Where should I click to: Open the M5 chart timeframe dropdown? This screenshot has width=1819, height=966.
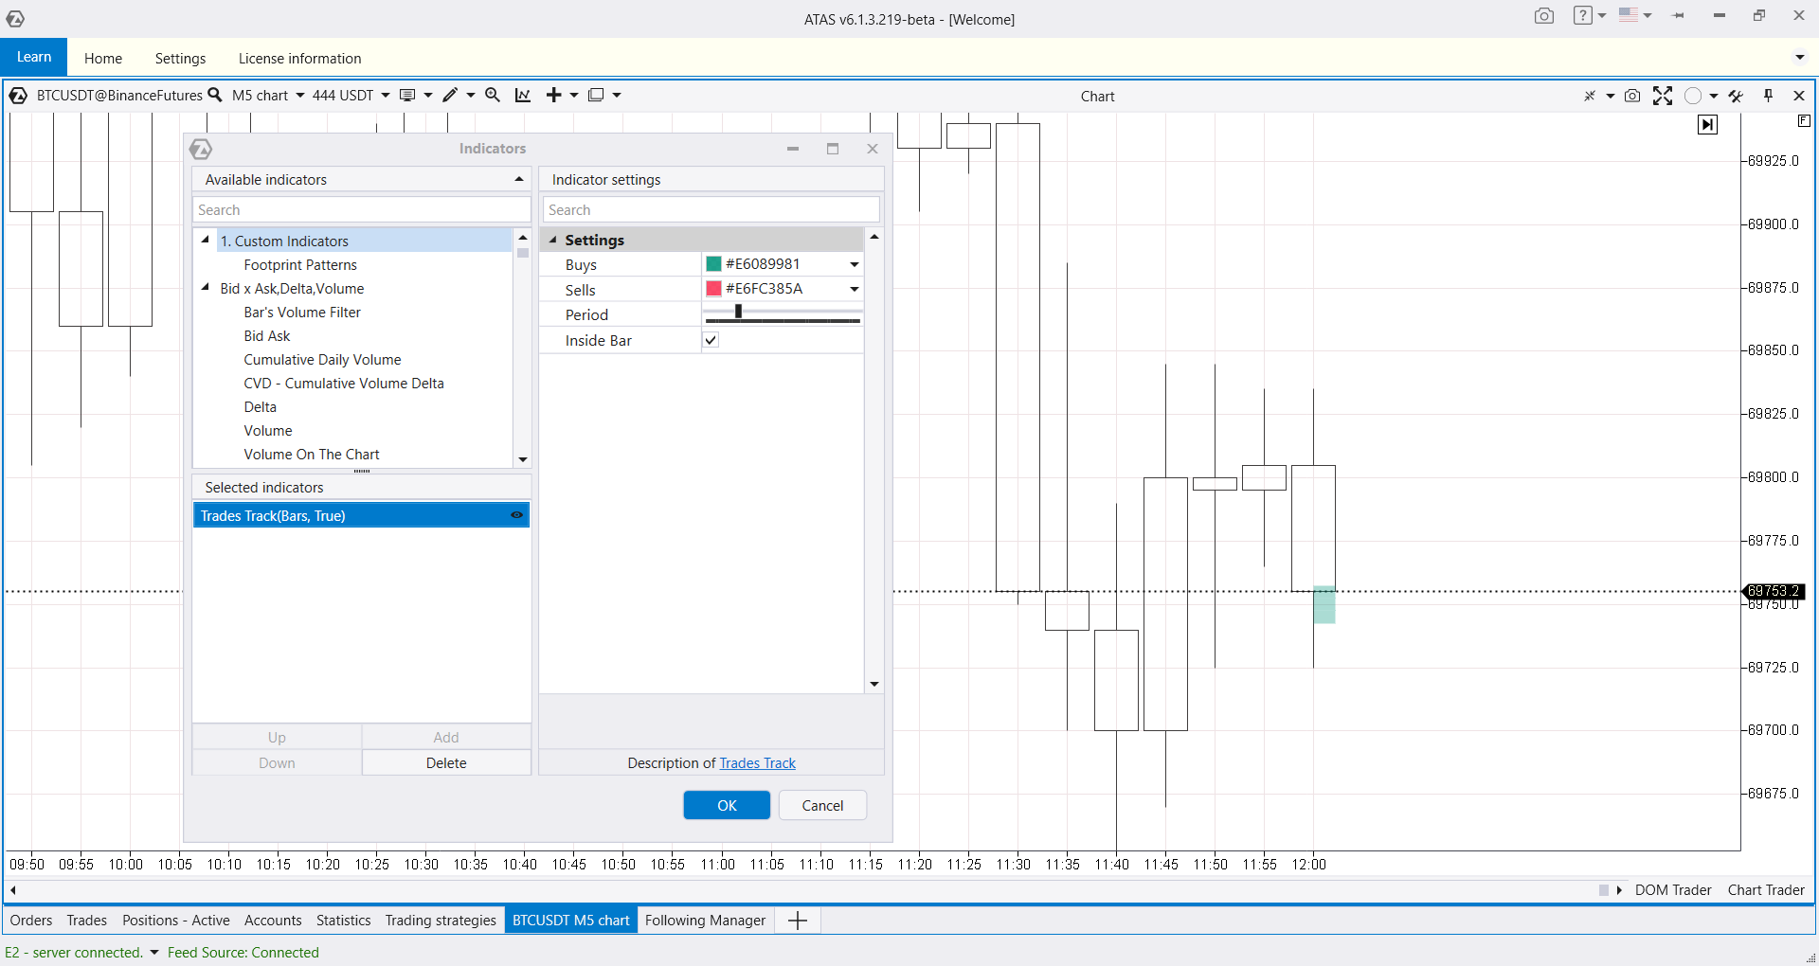(x=299, y=95)
